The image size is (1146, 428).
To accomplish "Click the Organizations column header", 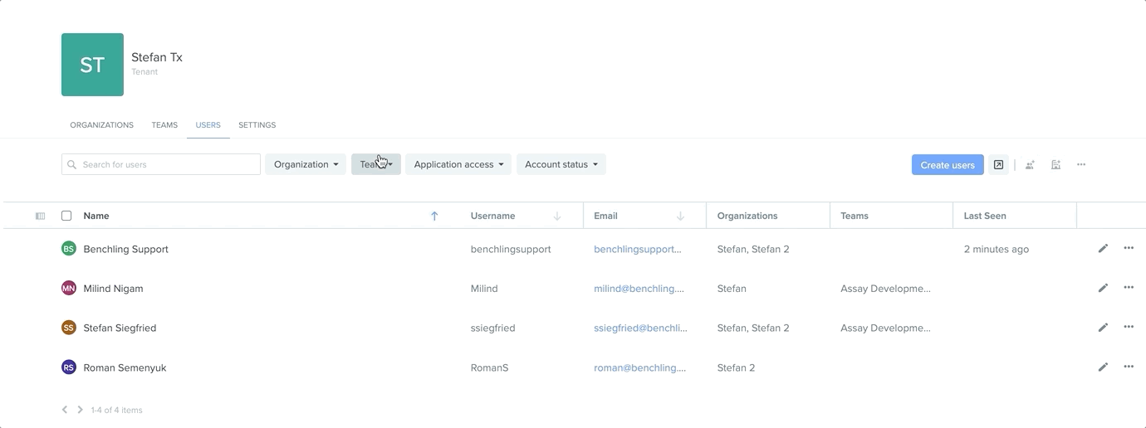I will pos(747,216).
